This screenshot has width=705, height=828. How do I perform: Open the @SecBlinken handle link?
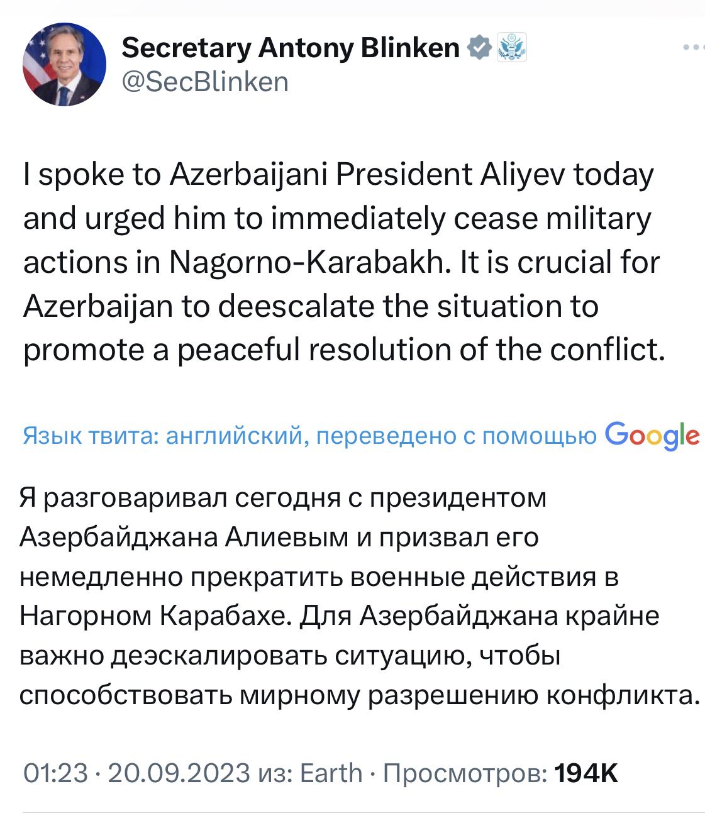tap(204, 82)
